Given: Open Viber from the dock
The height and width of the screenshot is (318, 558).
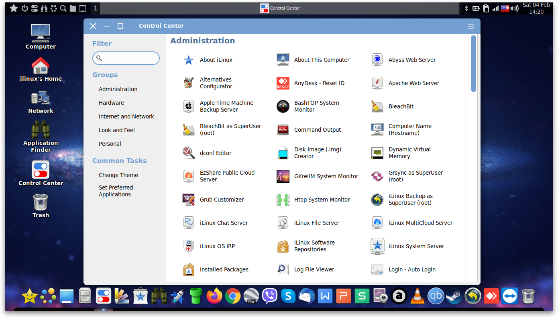Looking at the screenshot, I should coord(270,296).
